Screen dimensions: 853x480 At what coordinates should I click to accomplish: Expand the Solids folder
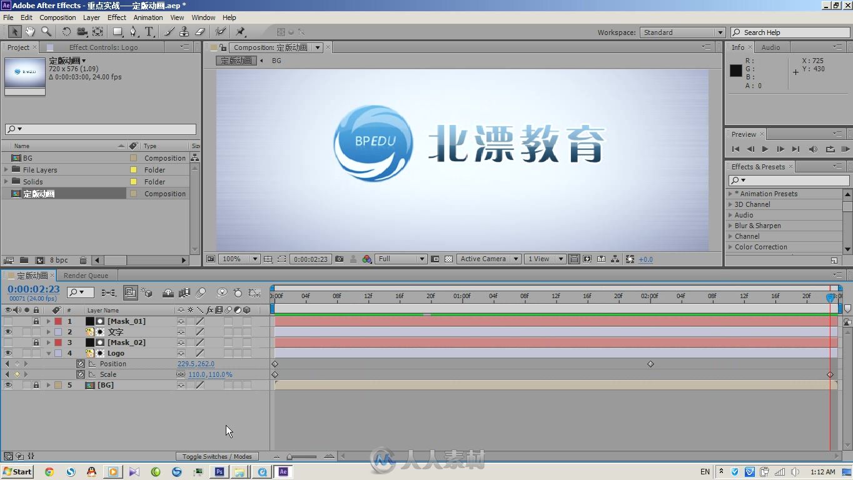[x=6, y=181]
